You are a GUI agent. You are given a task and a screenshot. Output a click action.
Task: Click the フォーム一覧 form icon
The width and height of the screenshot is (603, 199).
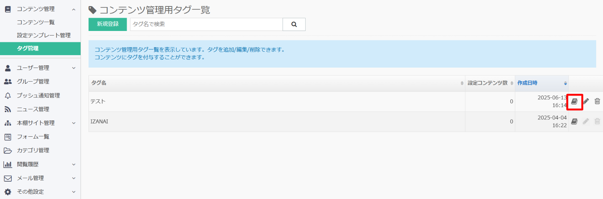(x=8, y=137)
